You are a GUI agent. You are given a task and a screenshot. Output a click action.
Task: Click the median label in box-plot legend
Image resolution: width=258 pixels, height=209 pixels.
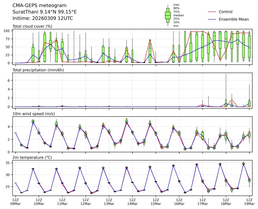[177, 15]
